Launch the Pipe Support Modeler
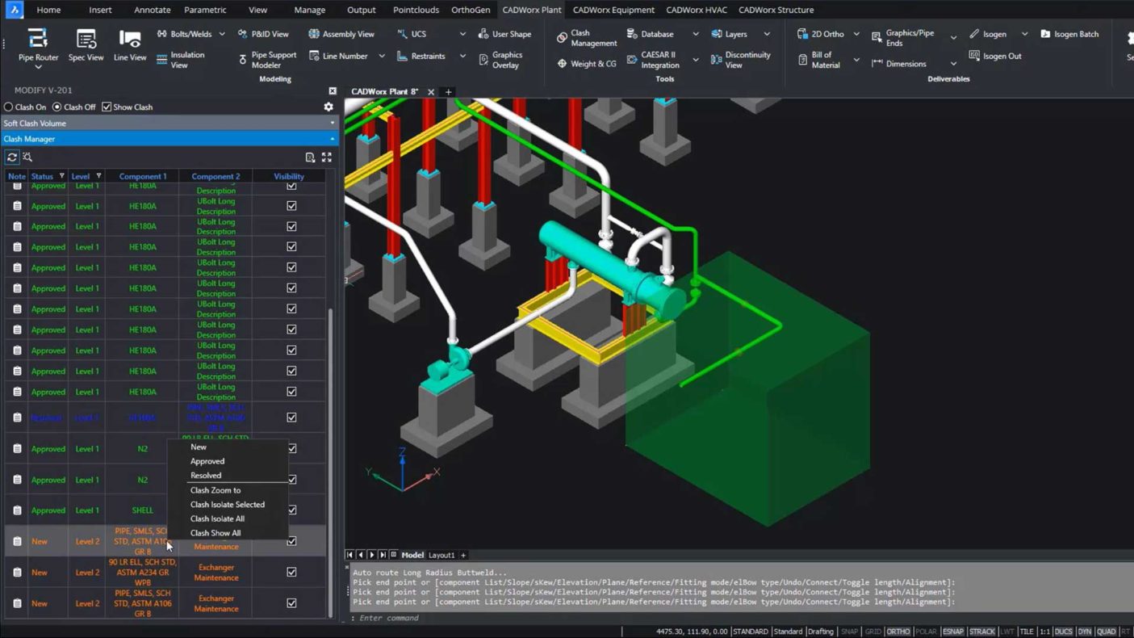Viewport: 1134px width, 638px height. click(x=267, y=60)
